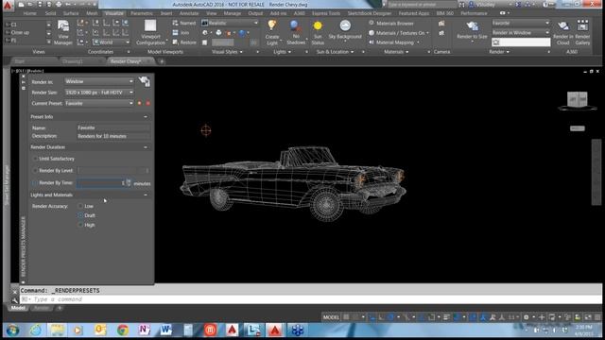Click the preset Name field

coord(113,127)
